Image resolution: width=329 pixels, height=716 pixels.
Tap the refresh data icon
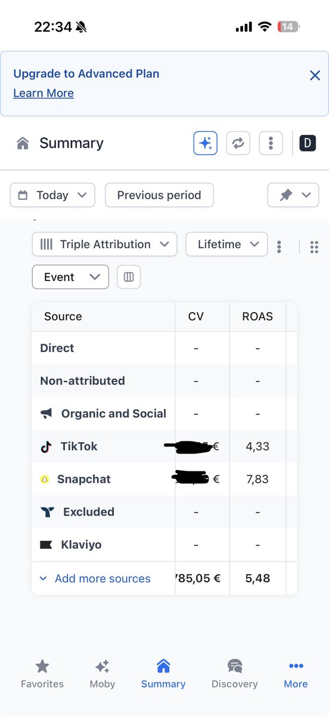click(x=238, y=143)
